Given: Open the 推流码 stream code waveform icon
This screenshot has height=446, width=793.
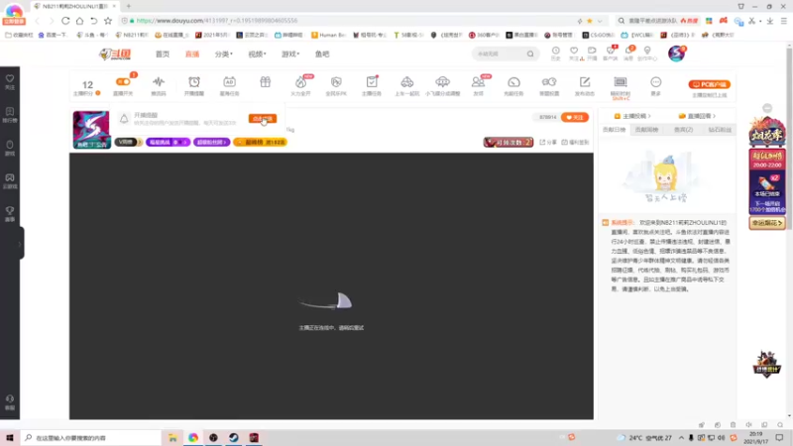Looking at the screenshot, I should coord(159,82).
